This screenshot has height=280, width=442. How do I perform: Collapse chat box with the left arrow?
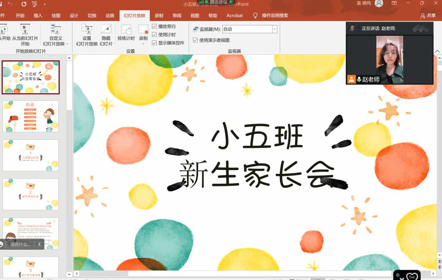pos(39,244)
